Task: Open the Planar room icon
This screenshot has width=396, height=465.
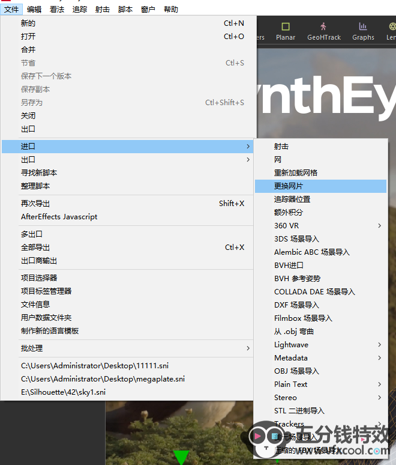Action: (286, 31)
